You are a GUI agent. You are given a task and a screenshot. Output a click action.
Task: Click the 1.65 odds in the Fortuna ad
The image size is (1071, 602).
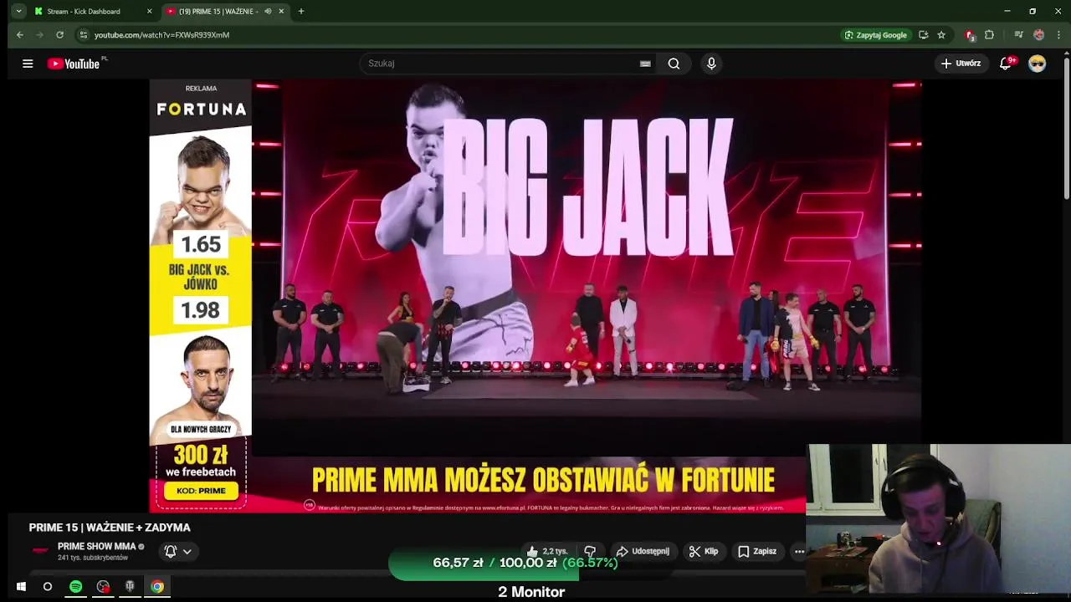click(x=201, y=245)
